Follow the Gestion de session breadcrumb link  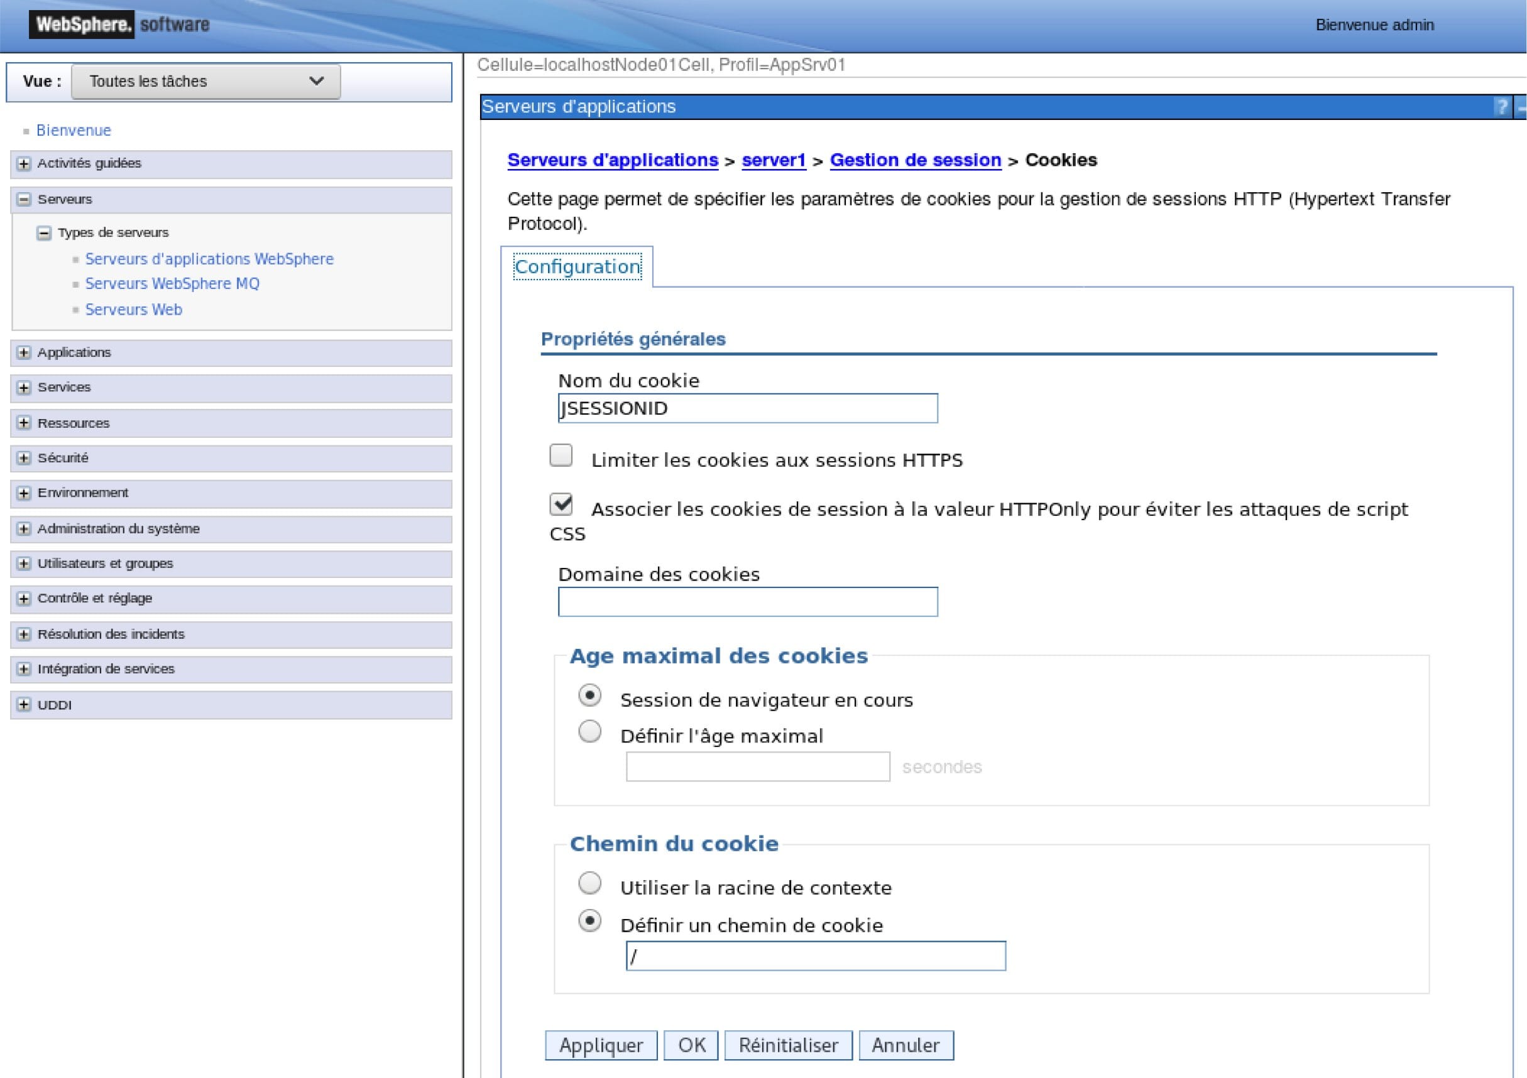915,160
